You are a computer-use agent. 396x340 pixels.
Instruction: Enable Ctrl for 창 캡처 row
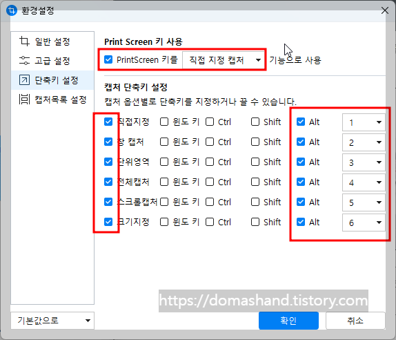tap(210, 142)
